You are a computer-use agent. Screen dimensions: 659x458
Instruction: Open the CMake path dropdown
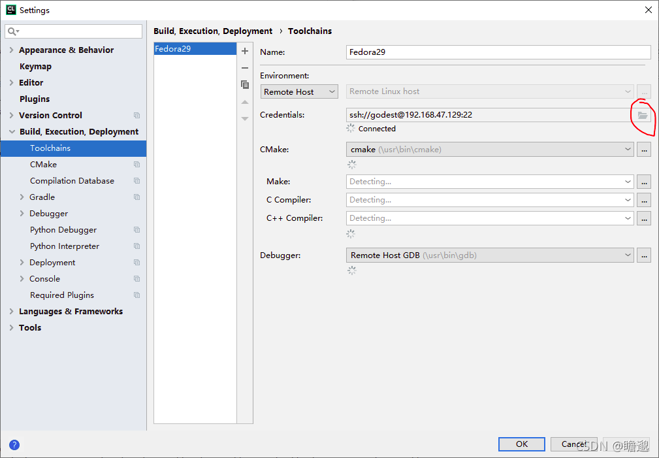(x=490, y=150)
